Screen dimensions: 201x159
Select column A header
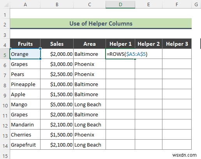click(25, 5)
